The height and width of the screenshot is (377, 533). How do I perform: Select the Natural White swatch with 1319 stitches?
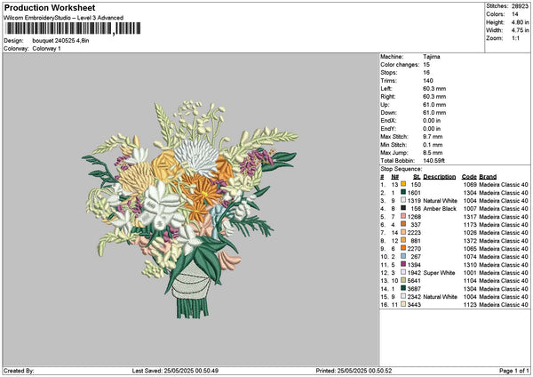(x=403, y=200)
